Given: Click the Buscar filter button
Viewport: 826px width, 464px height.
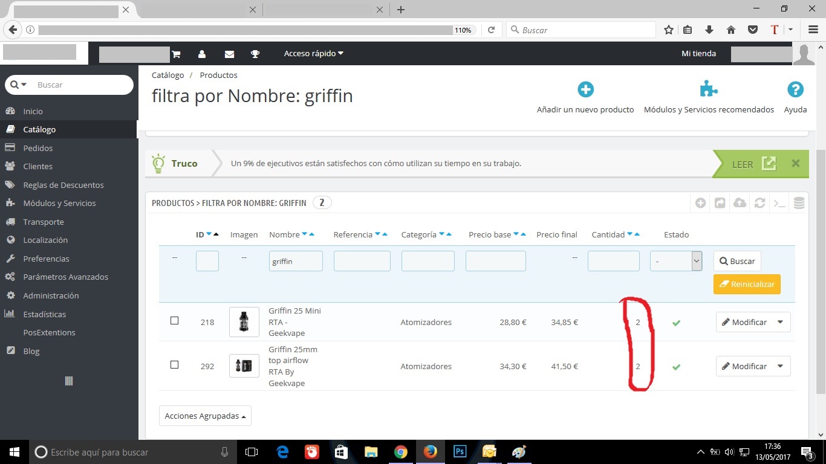Looking at the screenshot, I should coord(737,261).
